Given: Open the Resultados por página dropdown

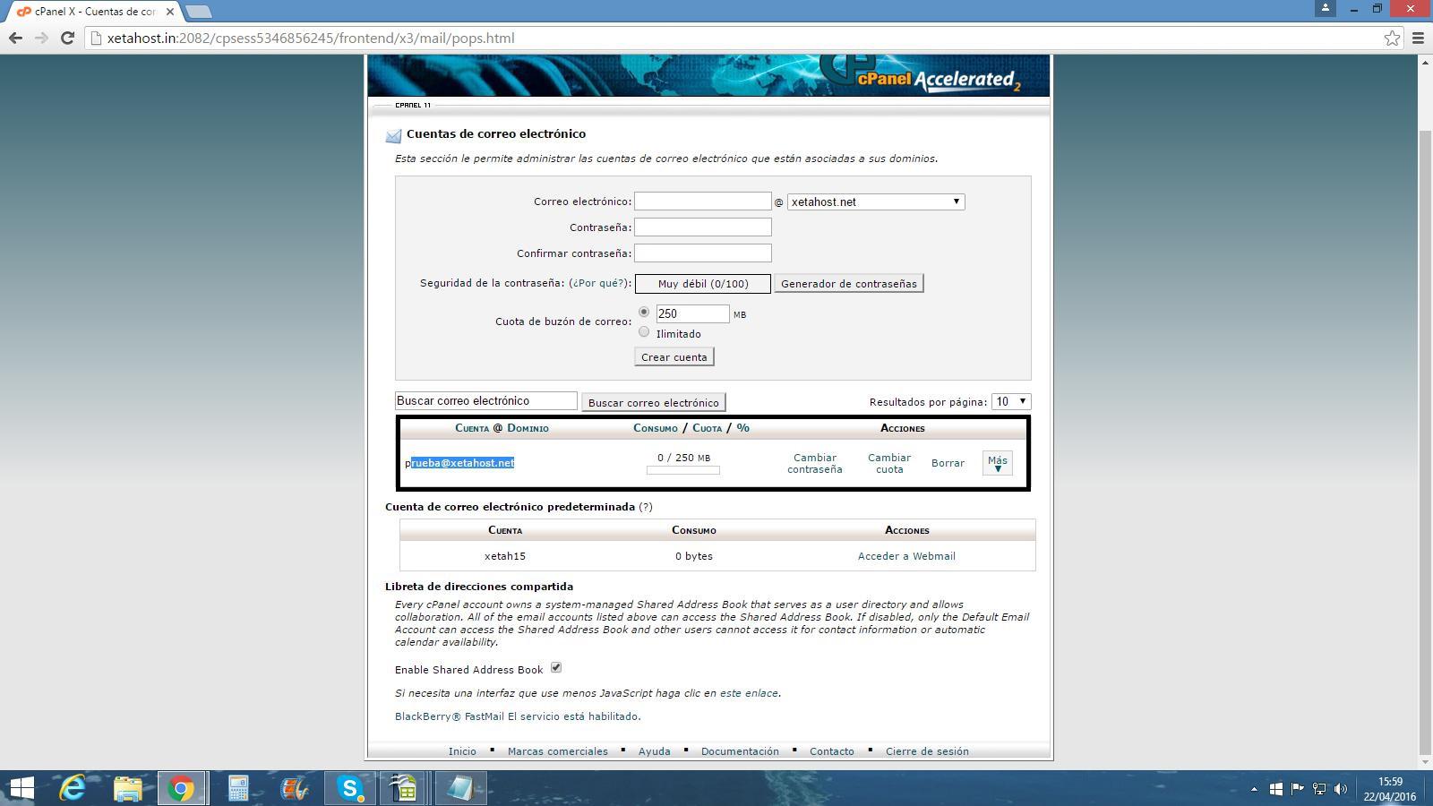Looking at the screenshot, I should pyautogui.click(x=1011, y=401).
